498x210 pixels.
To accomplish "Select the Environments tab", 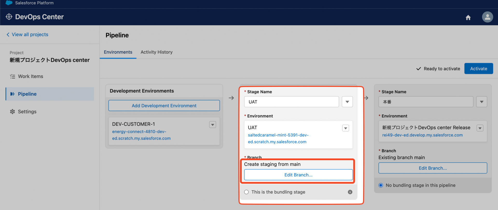I will coord(118,52).
